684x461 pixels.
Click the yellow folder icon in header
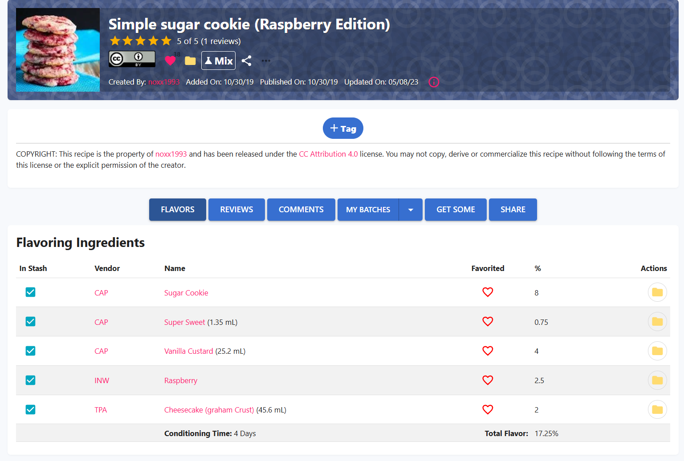coord(190,61)
